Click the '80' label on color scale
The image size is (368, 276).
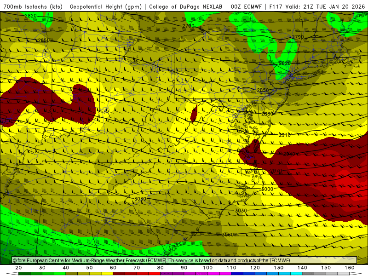pyautogui.click(x=160, y=268)
